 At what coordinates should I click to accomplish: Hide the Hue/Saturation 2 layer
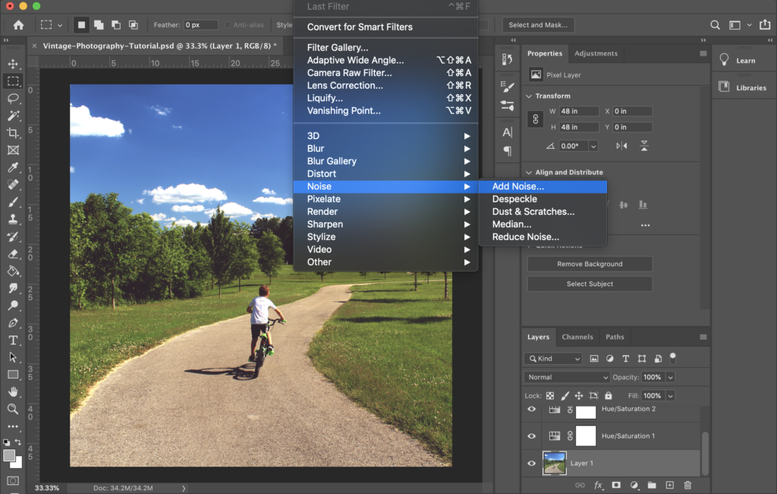click(x=532, y=409)
